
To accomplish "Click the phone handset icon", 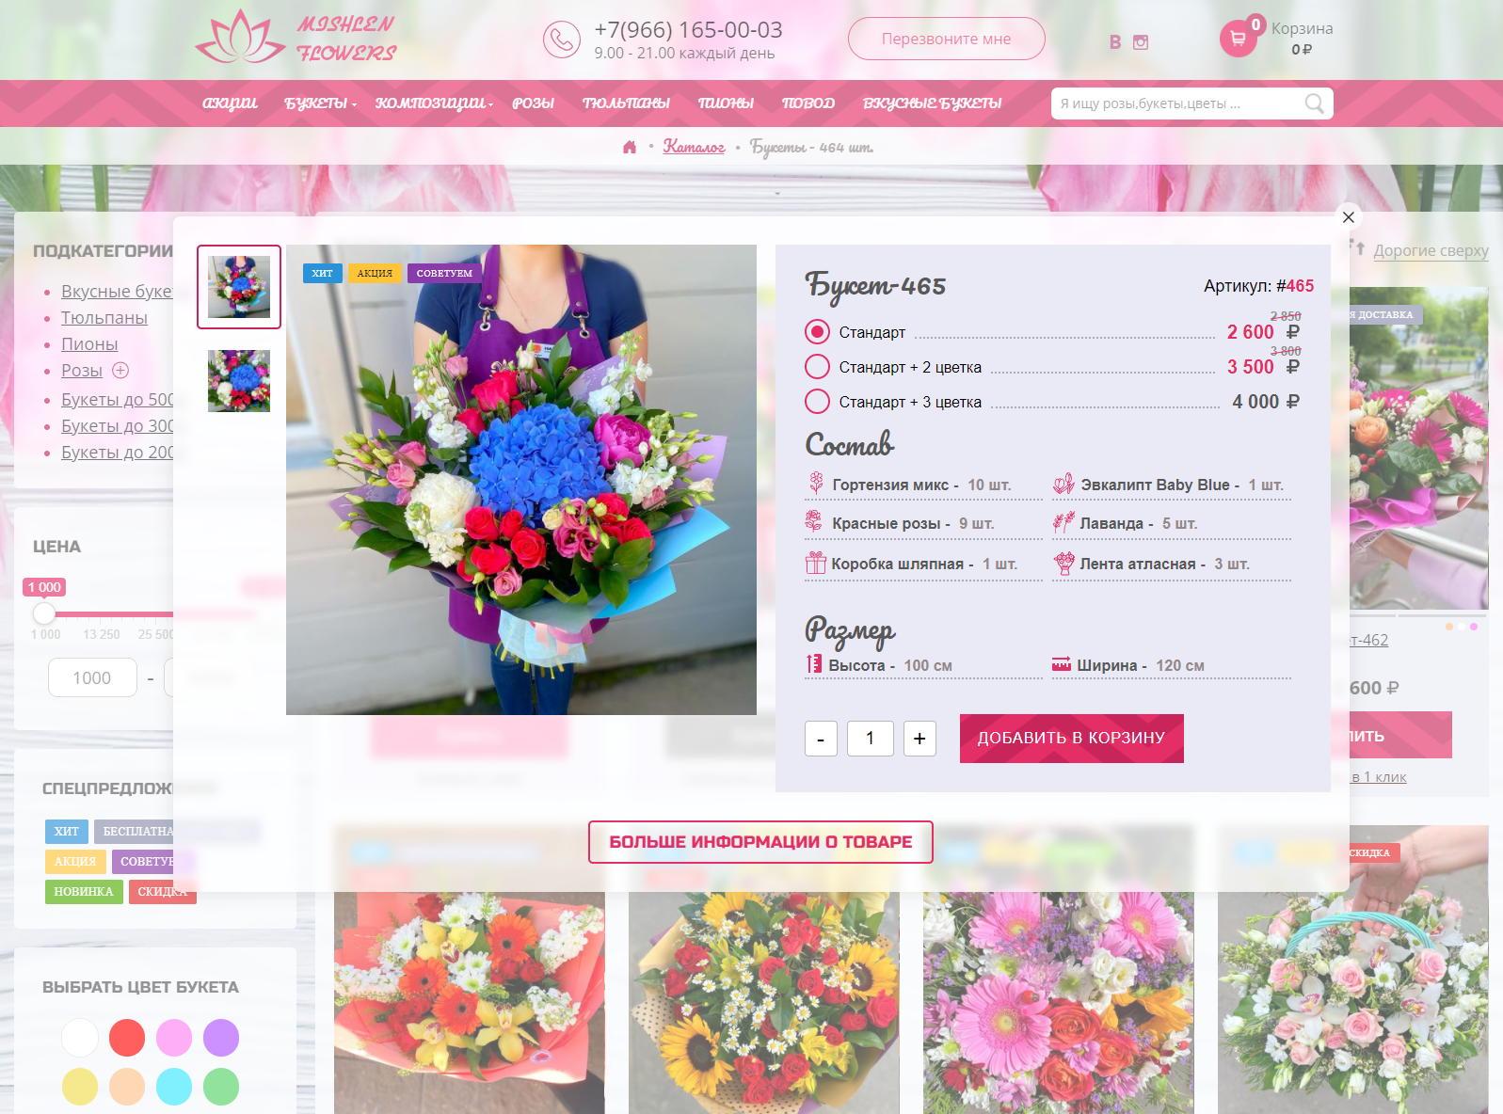I will click(562, 40).
